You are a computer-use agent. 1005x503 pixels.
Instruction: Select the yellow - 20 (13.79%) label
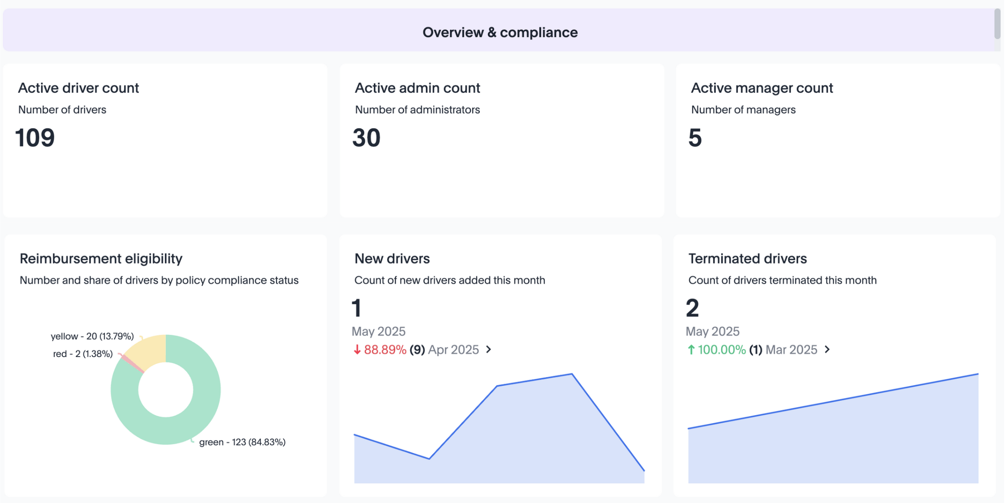[x=92, y=336]
